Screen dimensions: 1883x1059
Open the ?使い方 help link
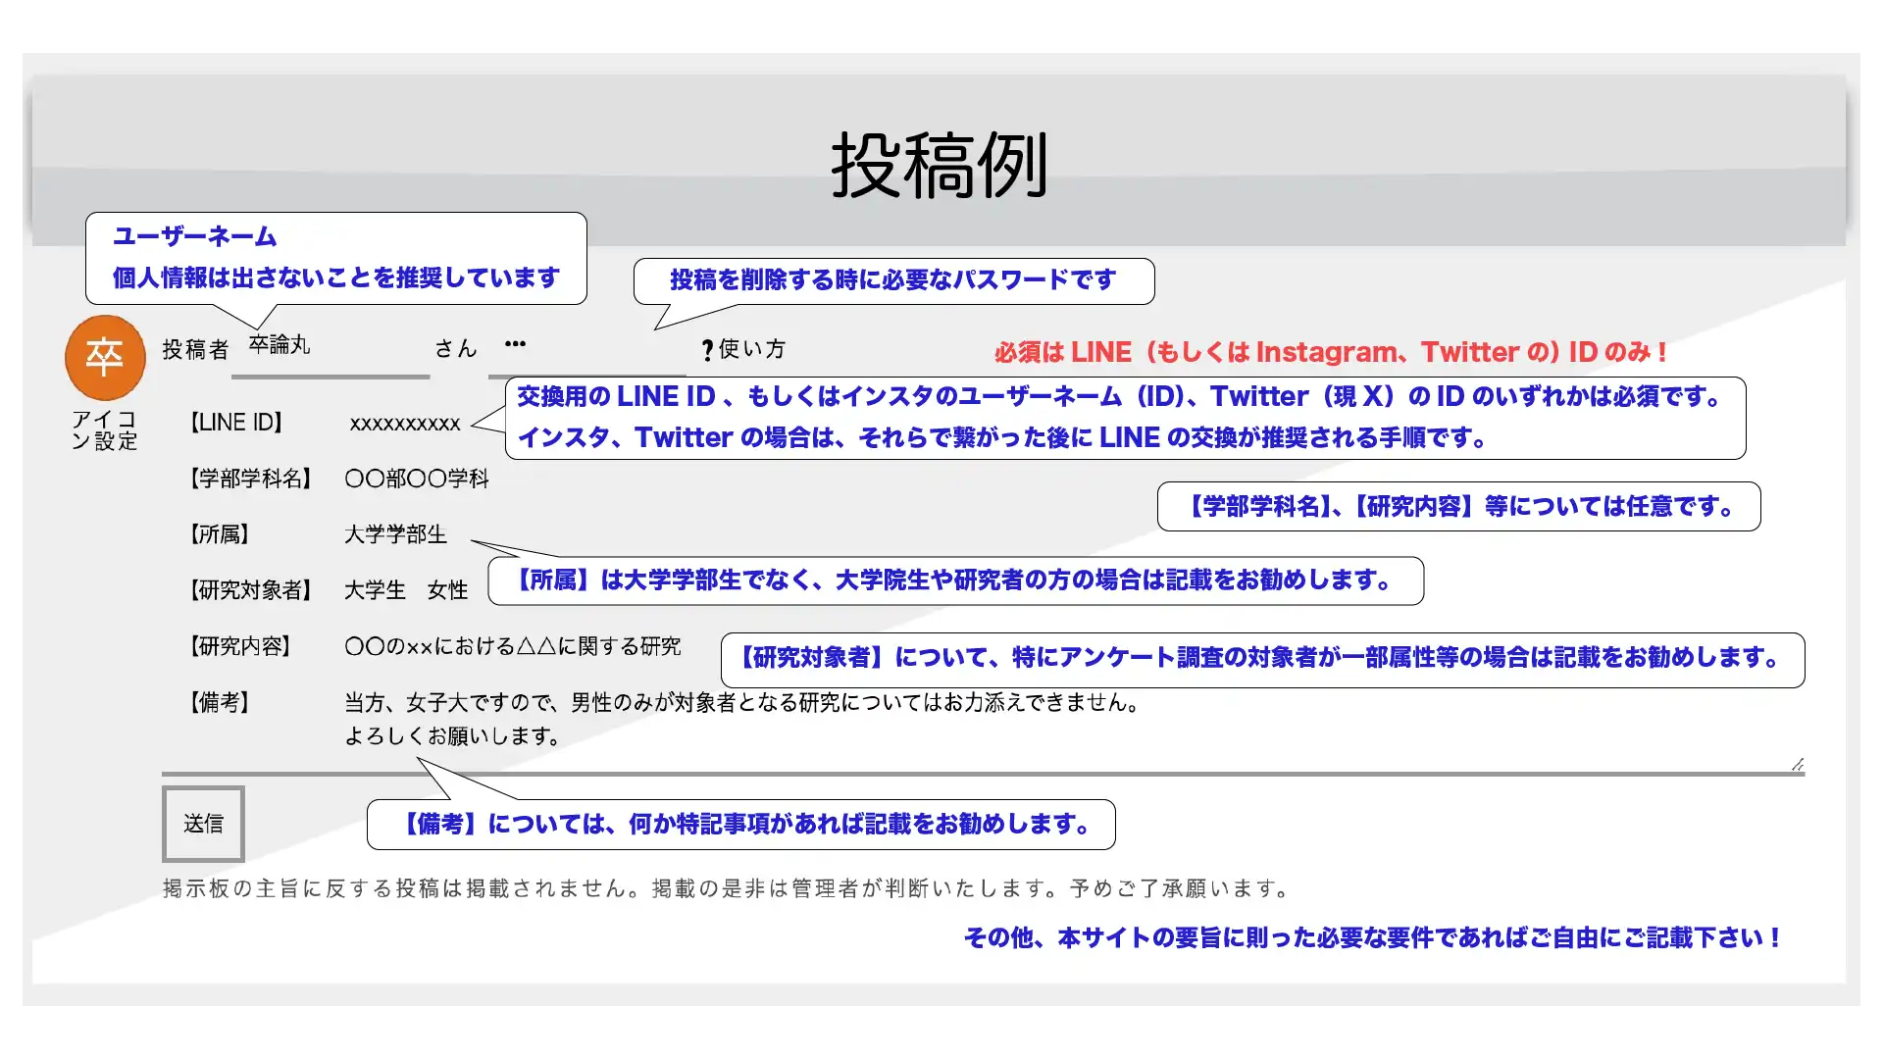click(743, 349)
